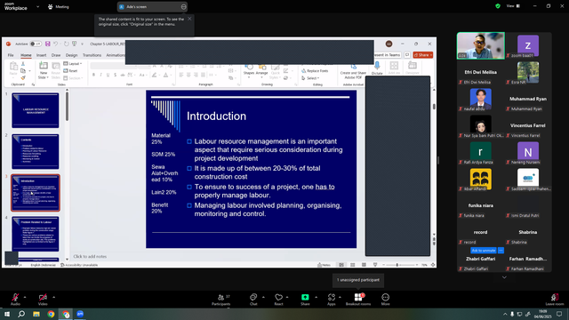Open the View button in Zoom title bar
The width and height of the screenshot is (569, 320).
[x=513, y=6]
